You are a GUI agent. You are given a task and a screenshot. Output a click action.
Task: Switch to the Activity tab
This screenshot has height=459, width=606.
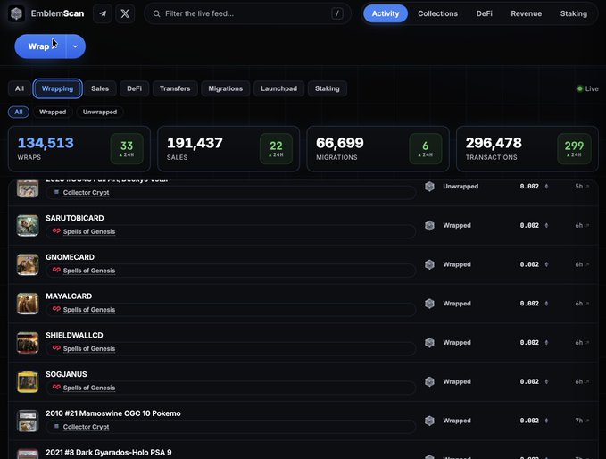(386, 13)
